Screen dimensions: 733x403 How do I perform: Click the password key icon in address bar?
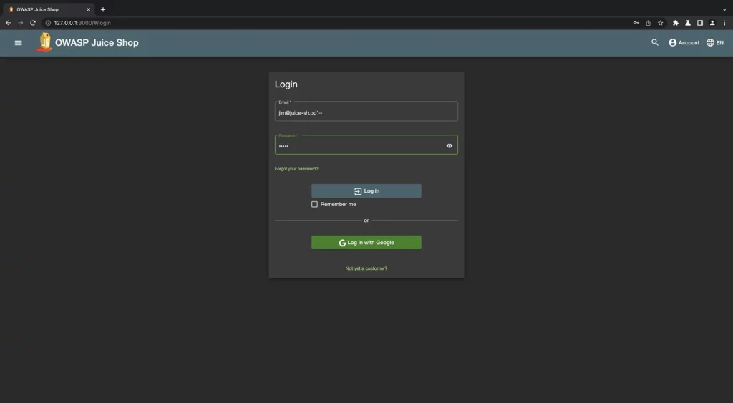point(636,23)
